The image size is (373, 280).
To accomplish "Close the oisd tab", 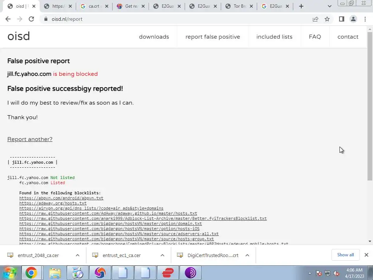I will (x=34, y=6).
